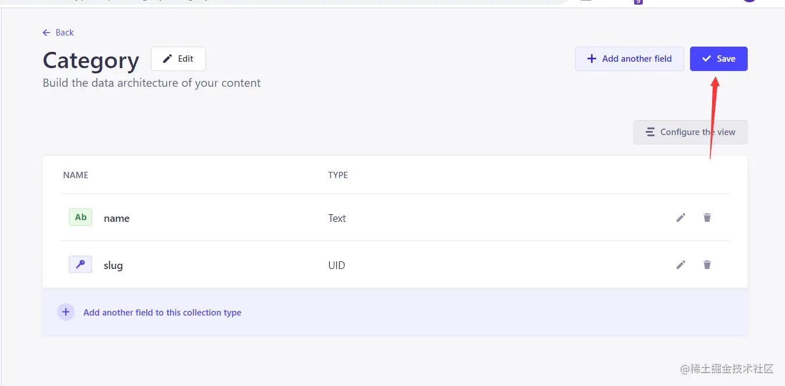Select the slug field label in the table
785x386 pixels.
(x=113, y=265)
